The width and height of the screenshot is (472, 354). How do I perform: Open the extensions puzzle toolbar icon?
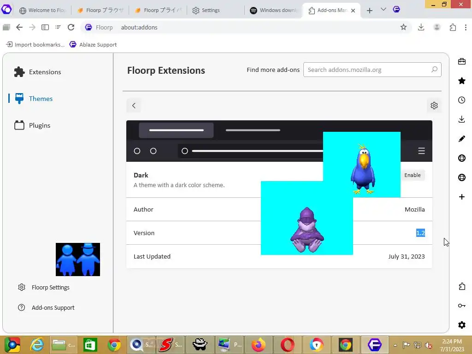coord(453,27)
